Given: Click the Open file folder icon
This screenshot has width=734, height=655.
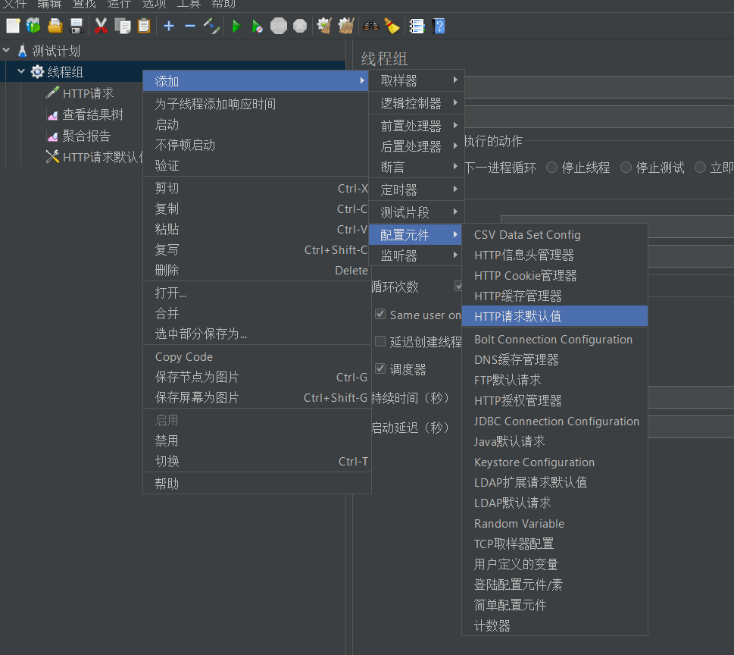Looking at the screenshot, I should point(55,26).
